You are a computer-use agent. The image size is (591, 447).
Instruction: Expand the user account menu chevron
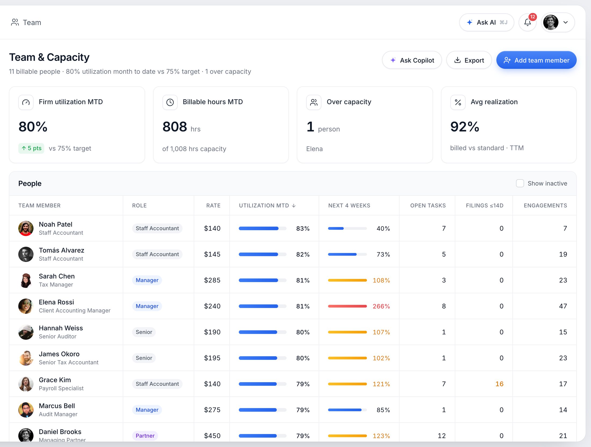click(x=565, y=22)
